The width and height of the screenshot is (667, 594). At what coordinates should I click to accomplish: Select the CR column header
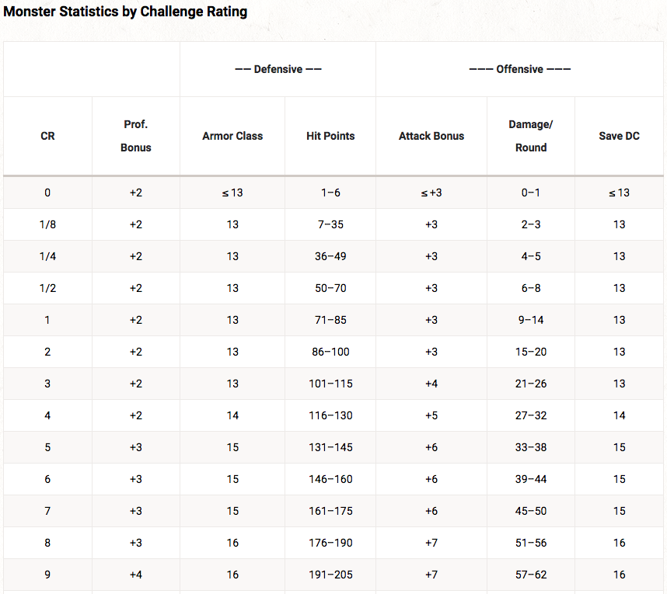[47, 136]
